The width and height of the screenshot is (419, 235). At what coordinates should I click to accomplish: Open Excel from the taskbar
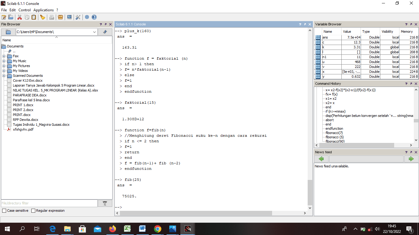pos(128,229)
